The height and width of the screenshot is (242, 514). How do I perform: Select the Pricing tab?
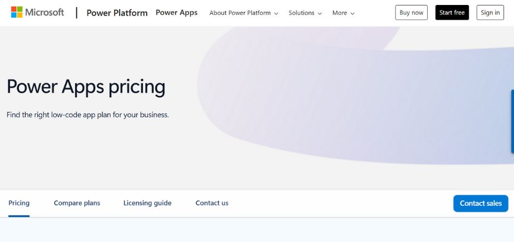pyautogui.click(x=19, y=203)
